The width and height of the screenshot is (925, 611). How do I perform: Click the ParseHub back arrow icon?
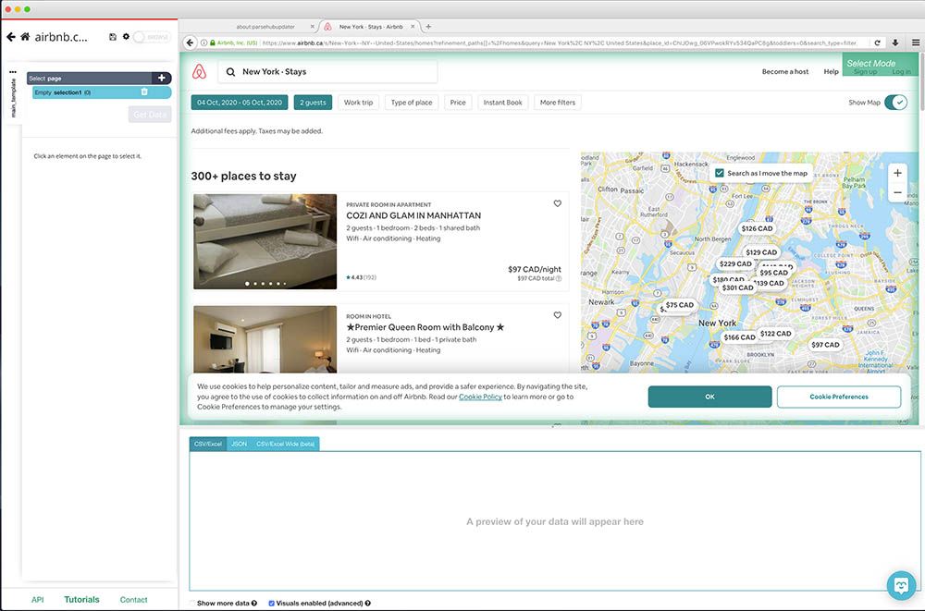coord(10,37)
